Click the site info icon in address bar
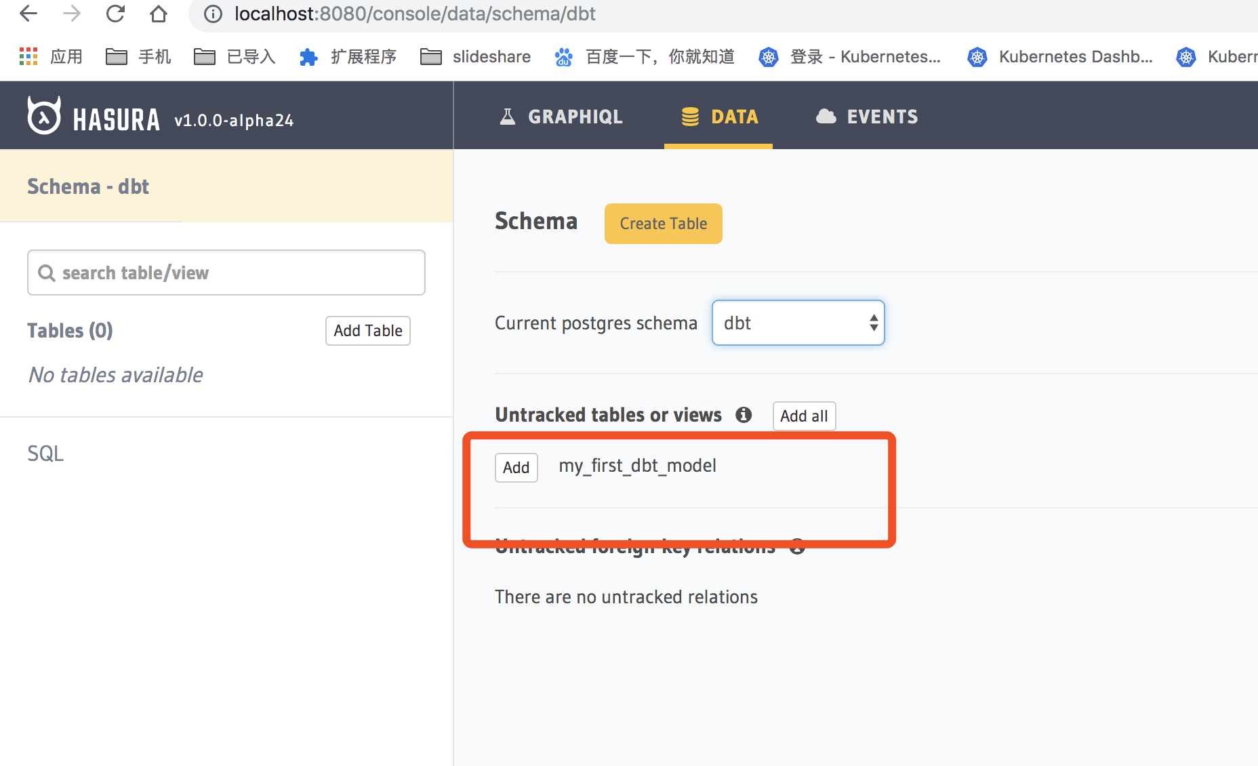Viewport: 1258px width, 766px height. [x=213, y=14]
